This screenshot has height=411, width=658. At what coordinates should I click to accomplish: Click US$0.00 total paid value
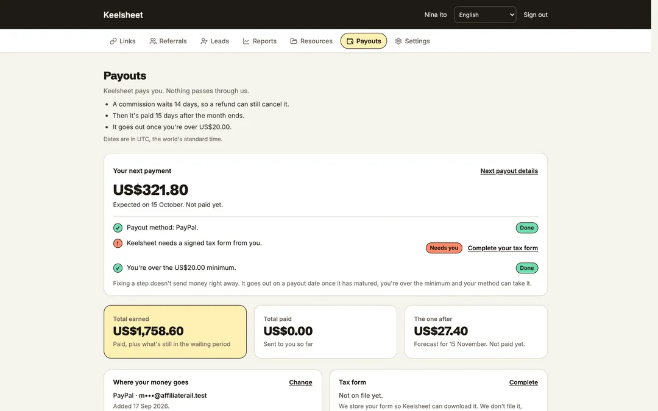[x=288, y=331]
